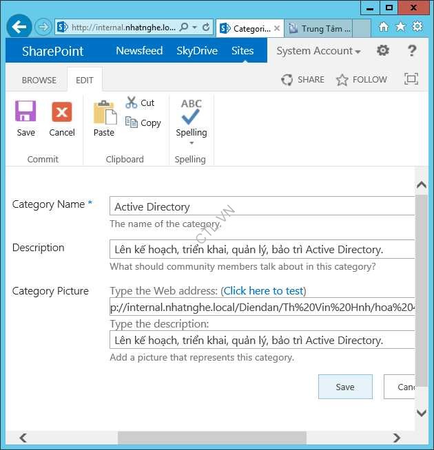434x450 pixels.
Task: Click the Copy icon in Clipboard group
Action: pyautogui.click(x=132, y=122)
